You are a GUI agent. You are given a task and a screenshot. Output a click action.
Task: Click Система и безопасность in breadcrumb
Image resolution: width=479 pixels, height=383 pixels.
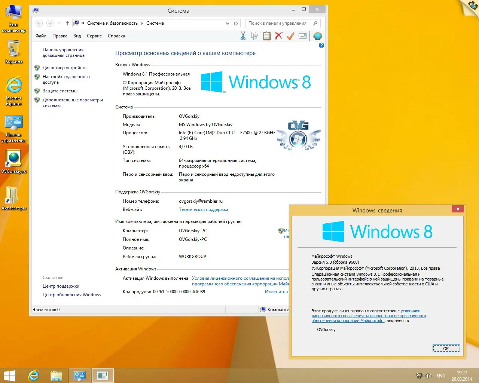pyautogui.click(x=112, y=23)
